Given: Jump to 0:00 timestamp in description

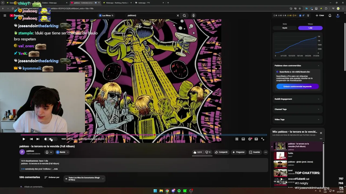Looking at the screenshot, I should point(23,169).
